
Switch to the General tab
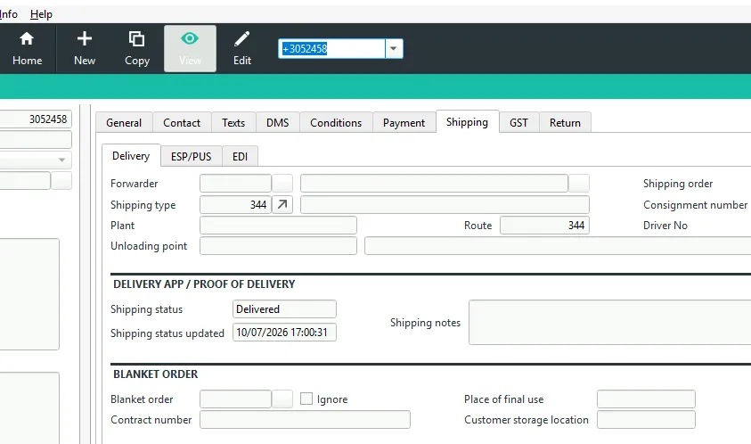(124, 123)
